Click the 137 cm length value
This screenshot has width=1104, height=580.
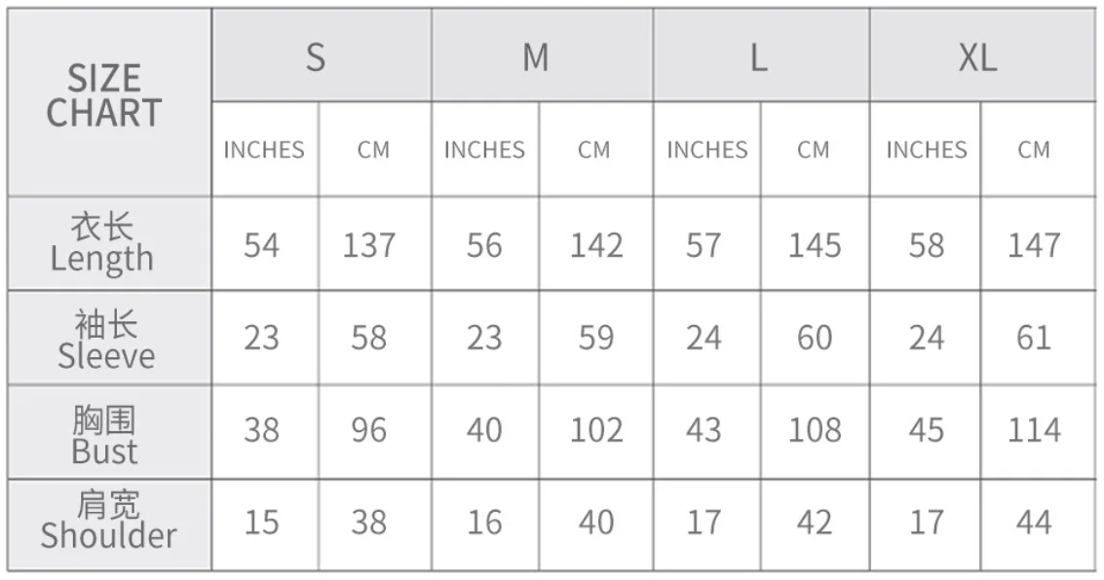[x=368, y=245]
